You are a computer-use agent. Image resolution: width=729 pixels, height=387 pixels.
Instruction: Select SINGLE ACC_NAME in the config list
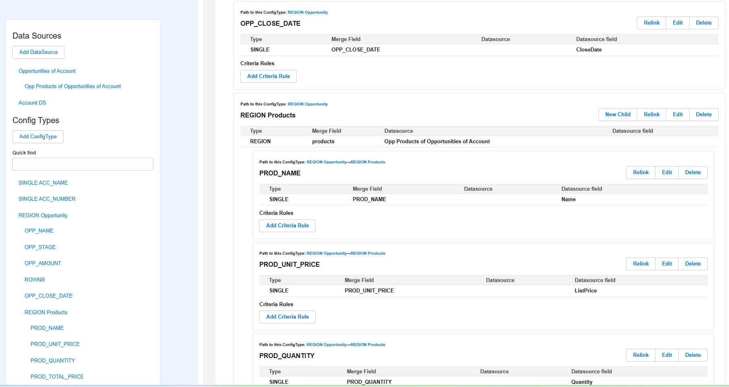(43, 183)
